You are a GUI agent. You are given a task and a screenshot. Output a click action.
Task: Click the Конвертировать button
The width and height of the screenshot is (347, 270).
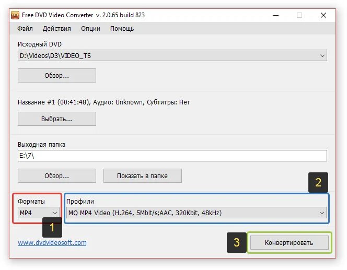289,242
